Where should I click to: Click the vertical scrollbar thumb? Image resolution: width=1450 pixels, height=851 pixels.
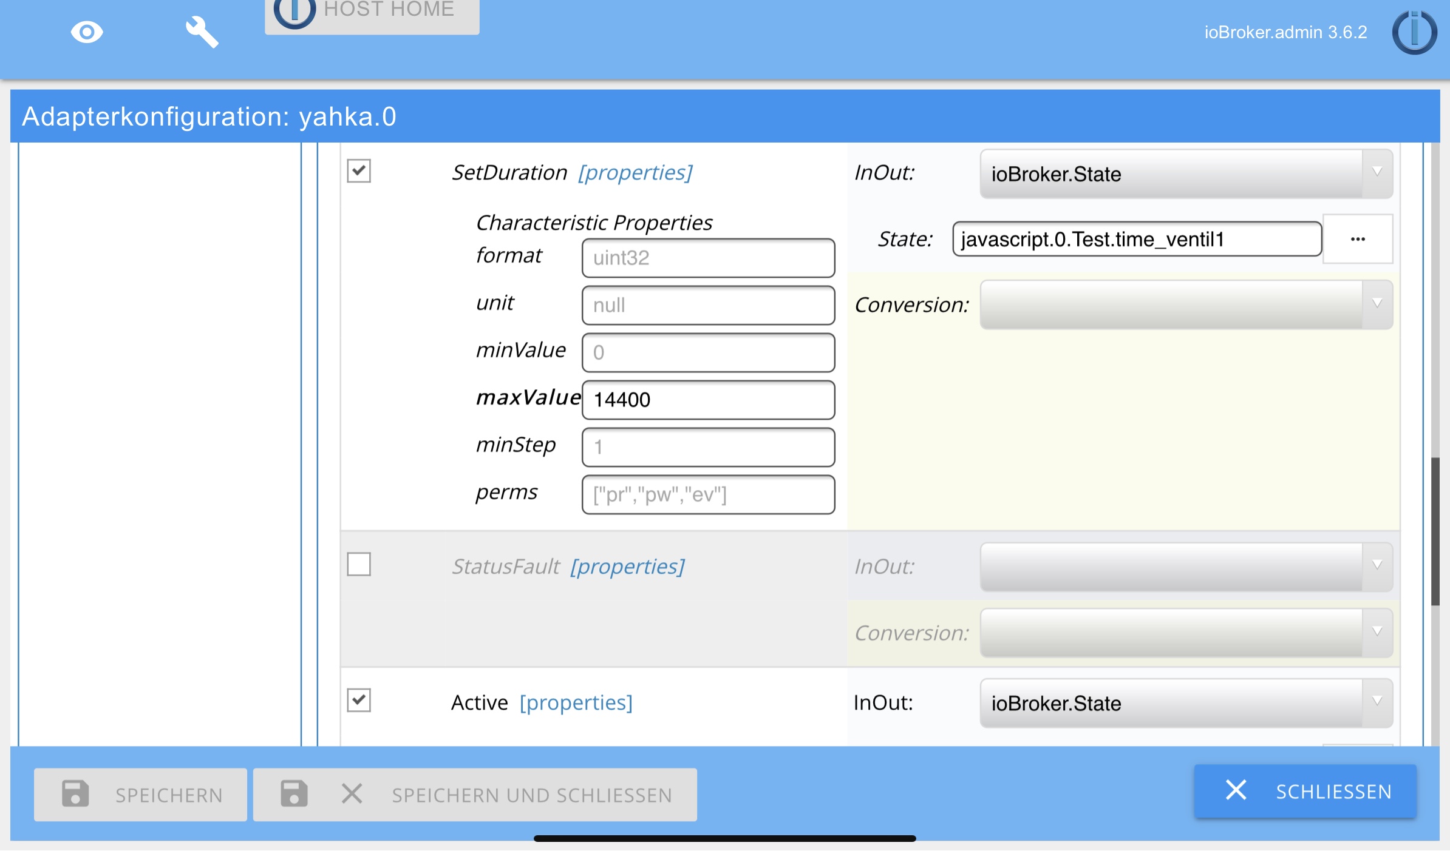(x=1435, y=531)
